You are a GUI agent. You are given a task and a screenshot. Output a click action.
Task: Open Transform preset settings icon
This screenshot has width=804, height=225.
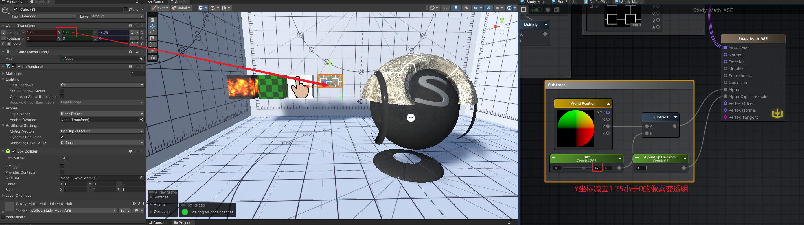136,25
